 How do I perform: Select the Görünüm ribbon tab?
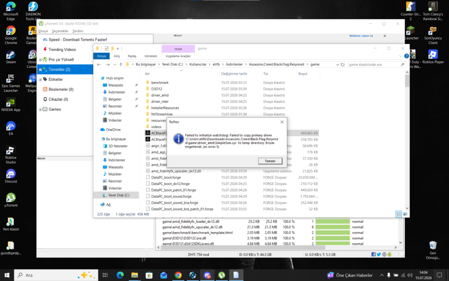click(151, 56)
